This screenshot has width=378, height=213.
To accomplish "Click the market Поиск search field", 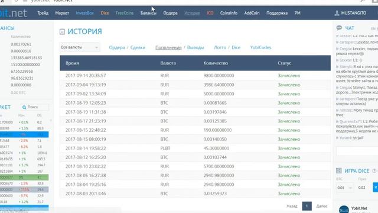I will (x=35, y=107).
